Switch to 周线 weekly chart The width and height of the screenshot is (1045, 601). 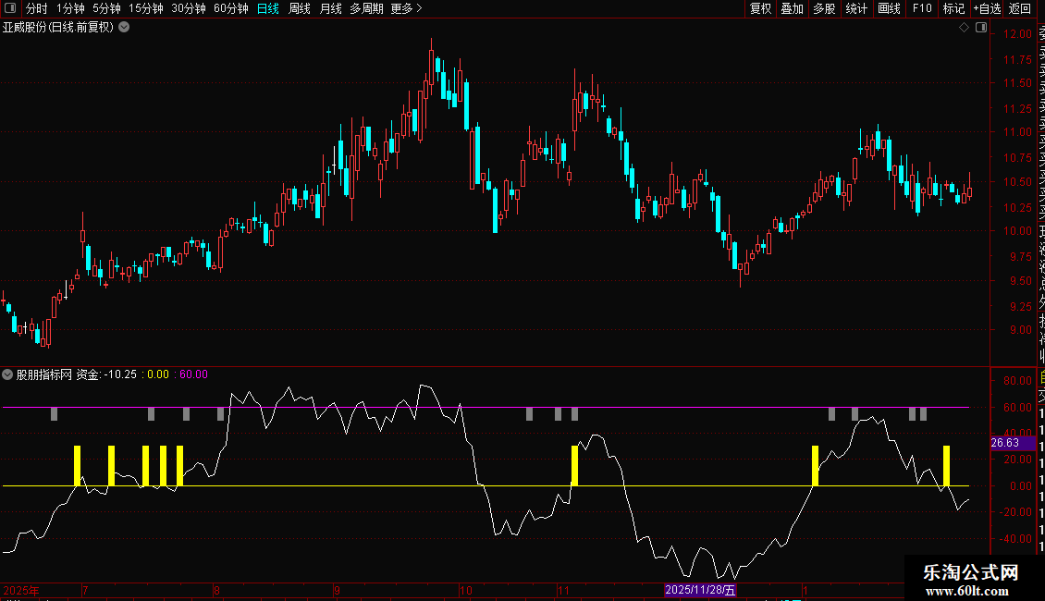tap(300, 8)
